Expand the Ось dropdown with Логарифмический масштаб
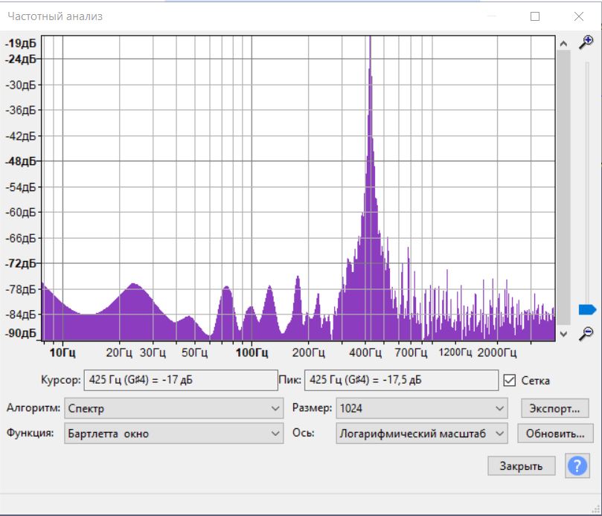The width and height of the screenshot is (602, 516). pyautogui.click(x=421, y=433)
